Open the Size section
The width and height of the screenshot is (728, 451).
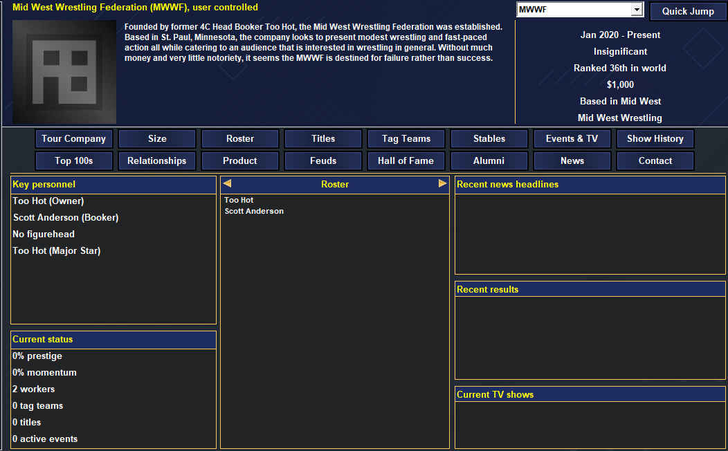(x=157, y=139)
